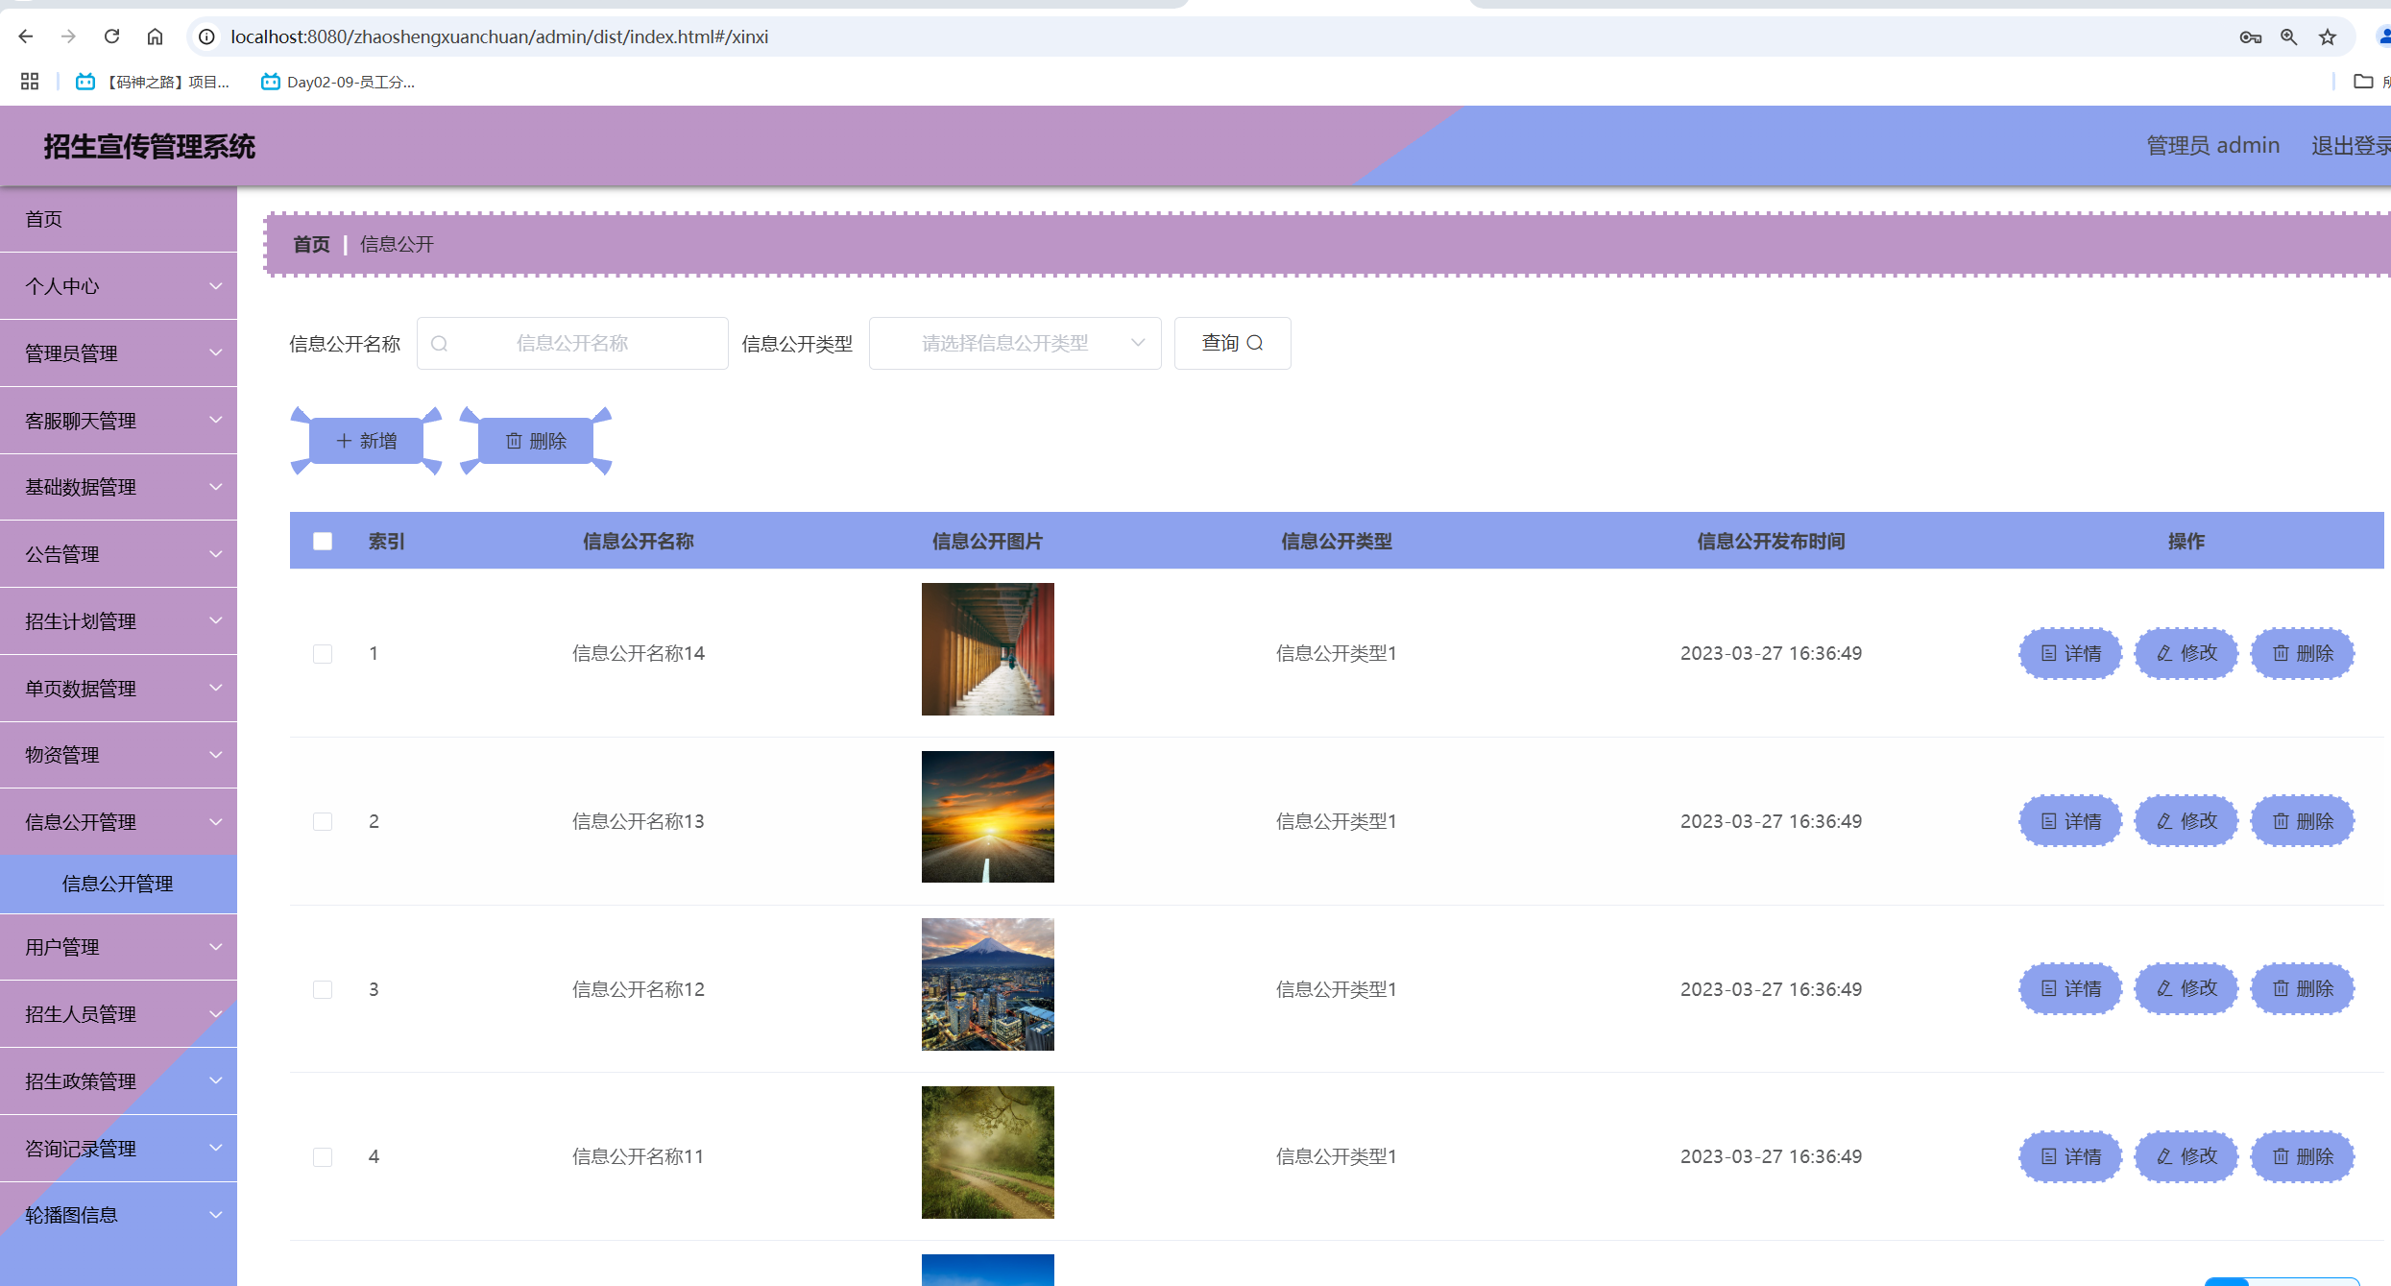
Task: Open corridor thumbnail for 信息公开名称14
Action: 987,649
